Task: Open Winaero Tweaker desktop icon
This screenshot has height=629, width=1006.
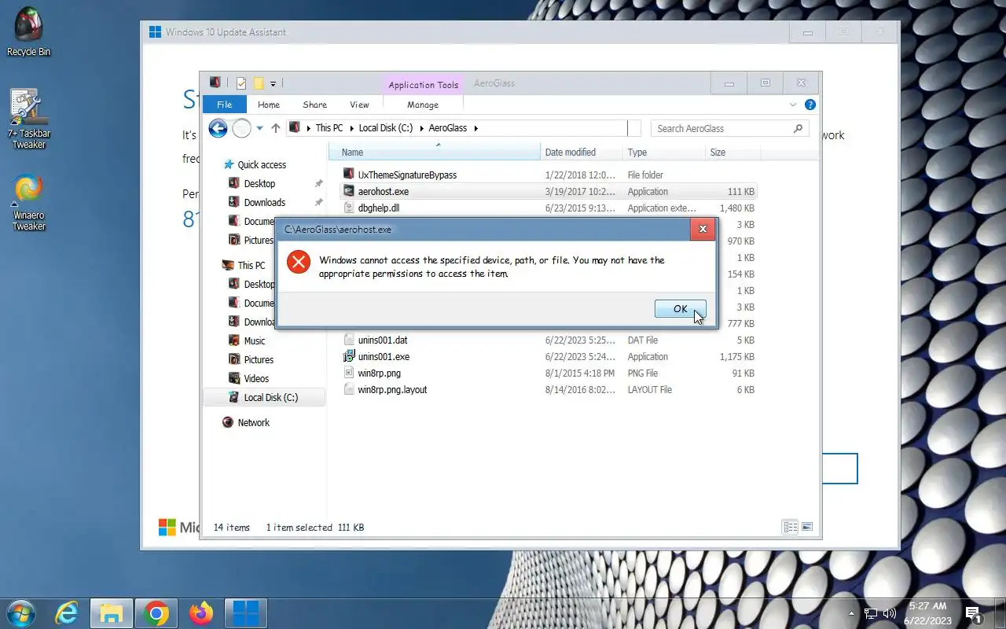Action: click(x=29, y=202)
